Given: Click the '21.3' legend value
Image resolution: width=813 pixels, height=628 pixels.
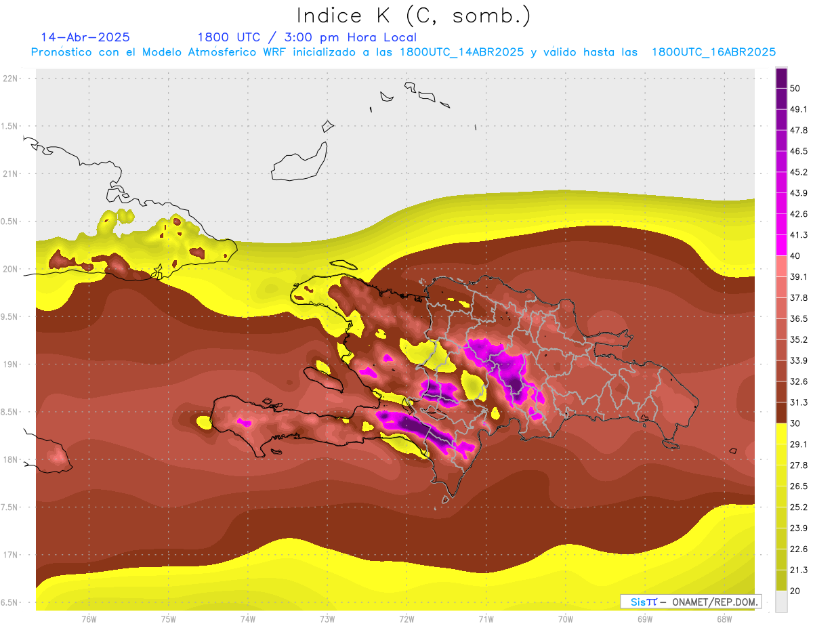Looking at the screenshot, I should (x=798, y=570).
